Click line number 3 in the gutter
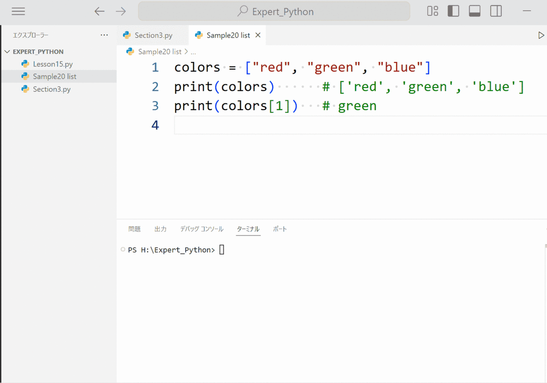This screenshot has width=547, height=383. [155, 106]
